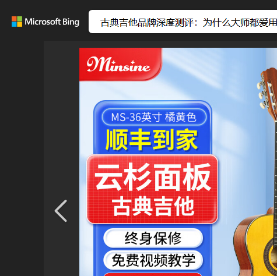Focus the search box containing 古典吉他品牌深度测评

pos(183,22)
